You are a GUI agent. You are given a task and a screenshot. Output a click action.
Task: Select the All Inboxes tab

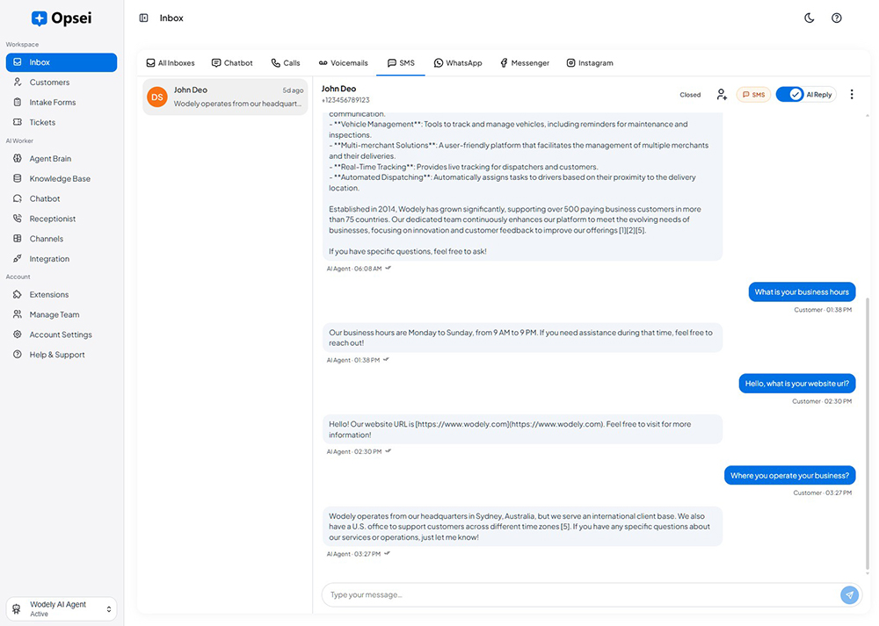click(x=171, y=63)
